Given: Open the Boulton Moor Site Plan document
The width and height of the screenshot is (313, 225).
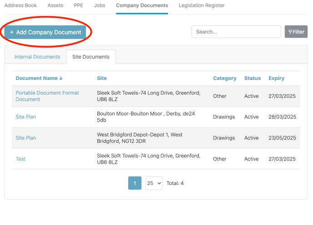Looking at the screenshot, I should point(26,117).
